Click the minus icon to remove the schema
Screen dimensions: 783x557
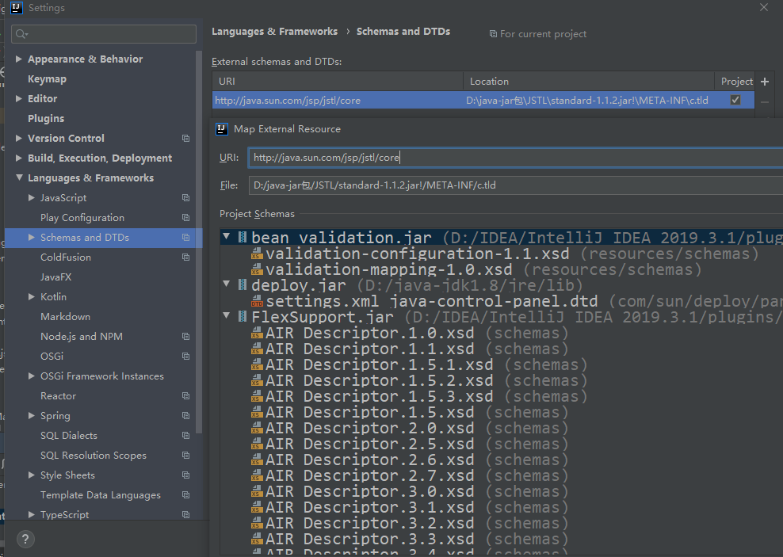[x=765, y=102]
